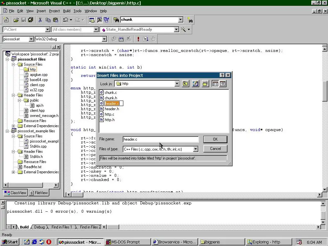Select http.h in the file list

pos(107,120)
